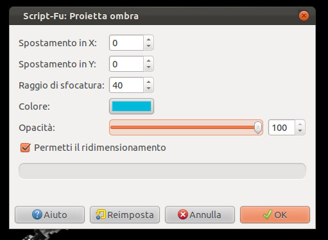Increase Raggio di sfocatura value
Viewport: 328px width, 240px height.
click(x=148, y=81)
